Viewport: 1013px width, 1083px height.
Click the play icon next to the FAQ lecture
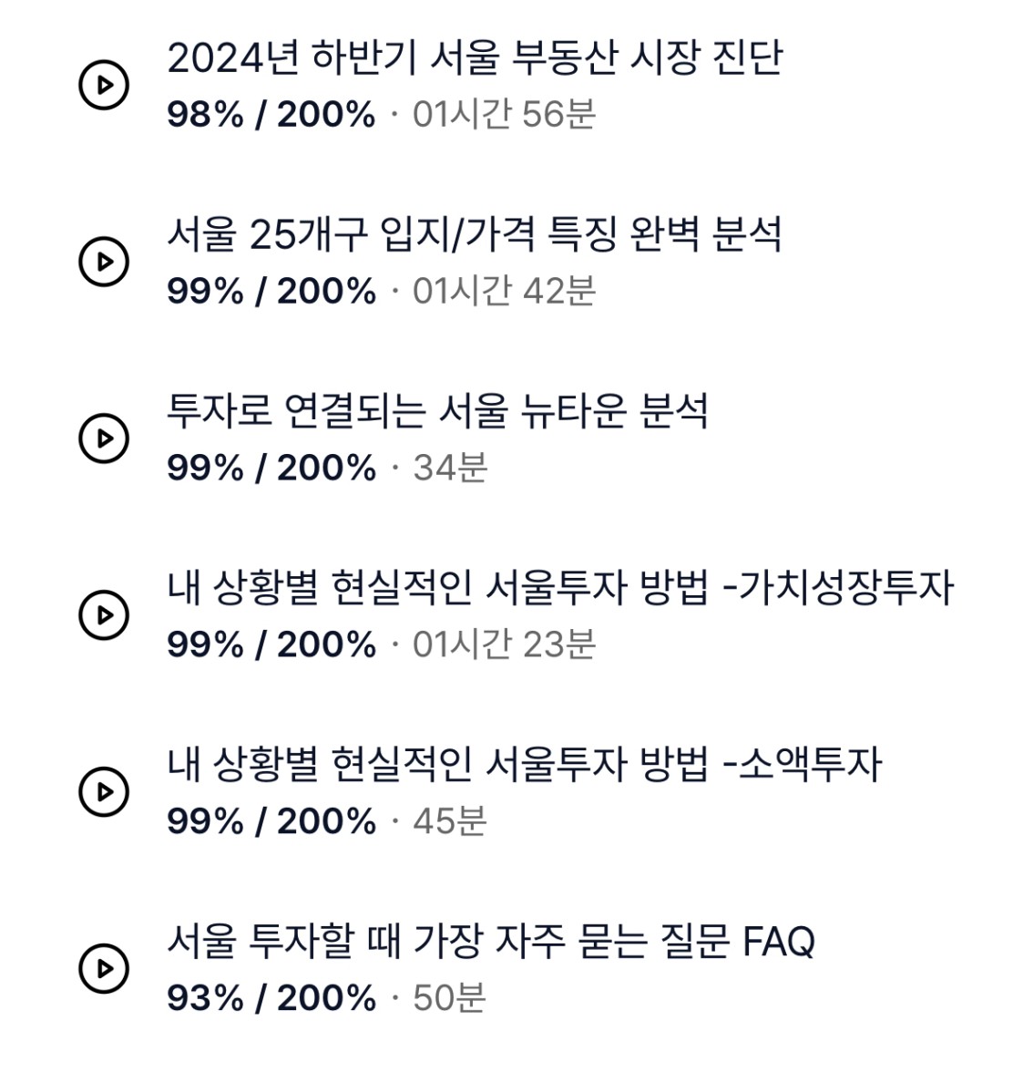tap(104, 968)
